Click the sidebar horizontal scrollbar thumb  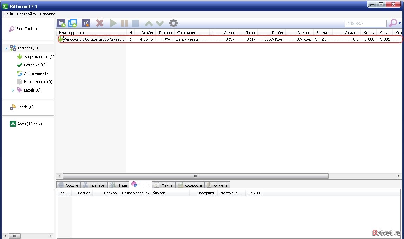15,236
